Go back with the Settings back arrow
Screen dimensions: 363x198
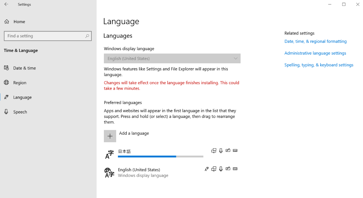point(6,4)
